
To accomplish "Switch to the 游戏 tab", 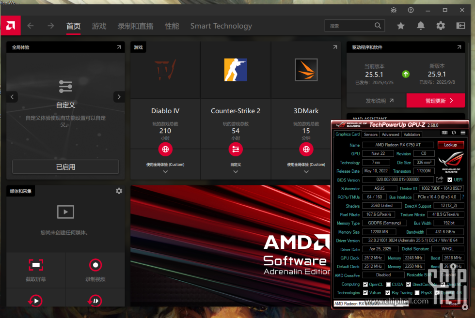I will [99, 26].
